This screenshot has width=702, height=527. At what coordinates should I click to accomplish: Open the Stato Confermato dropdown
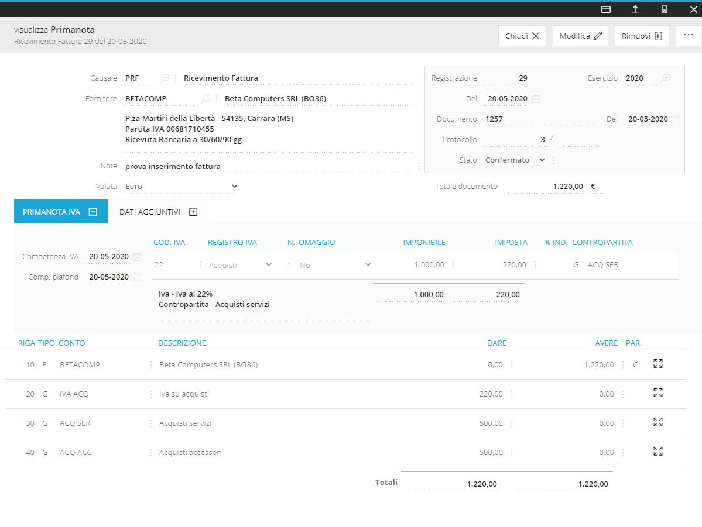(x=542, y=160)
